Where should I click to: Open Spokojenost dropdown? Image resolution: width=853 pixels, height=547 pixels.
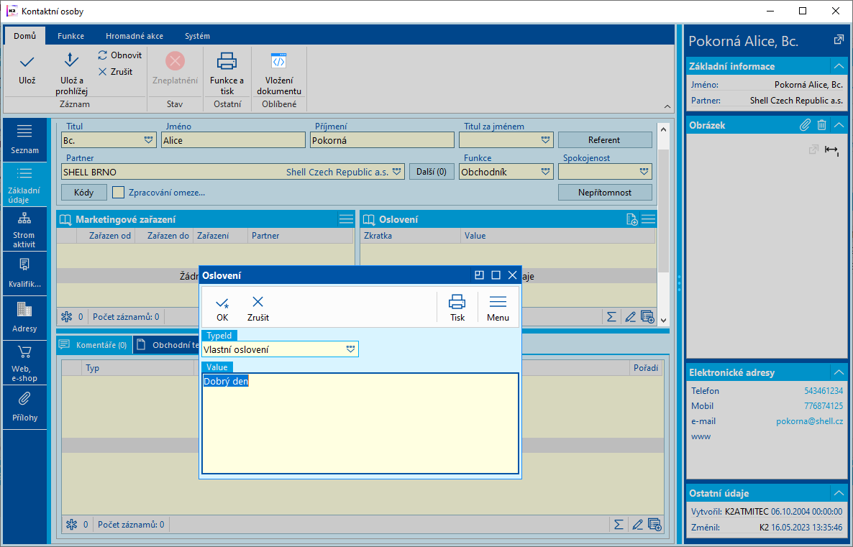coord(644,172)
